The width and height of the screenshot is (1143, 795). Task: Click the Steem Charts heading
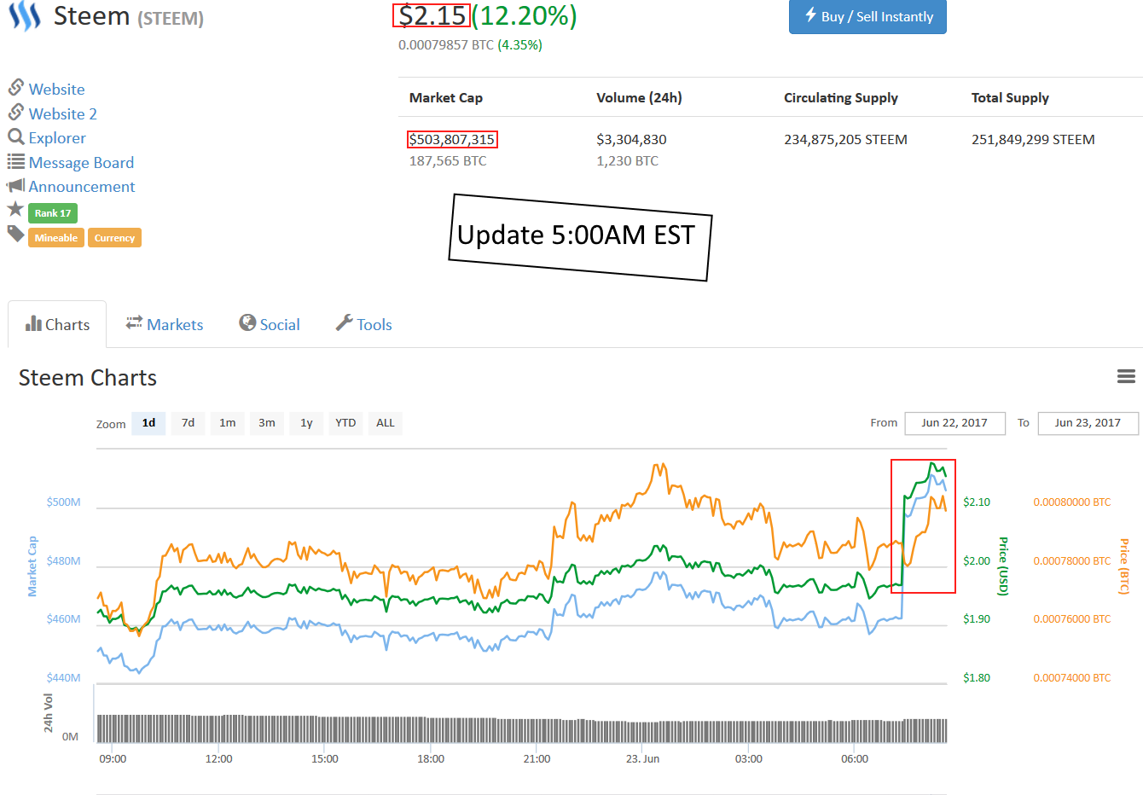[88, 378]
